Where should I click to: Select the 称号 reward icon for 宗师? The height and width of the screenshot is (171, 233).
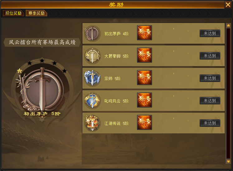pyautogui.click(x=145, y=78)
